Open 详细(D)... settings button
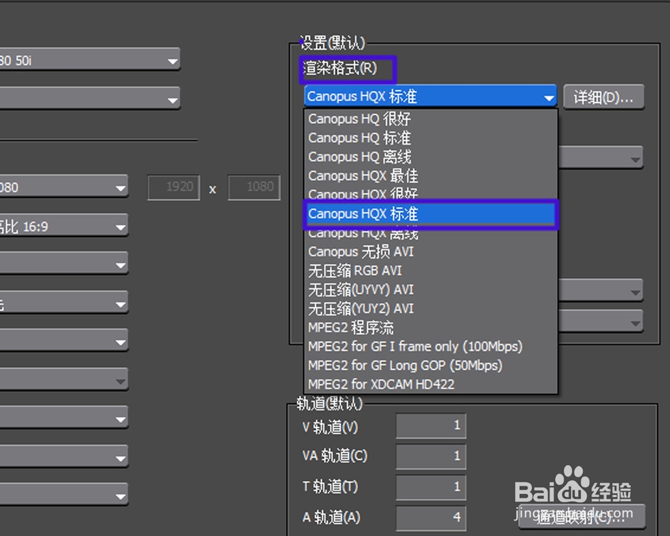 pyautogui.click(x=604, y=97)
